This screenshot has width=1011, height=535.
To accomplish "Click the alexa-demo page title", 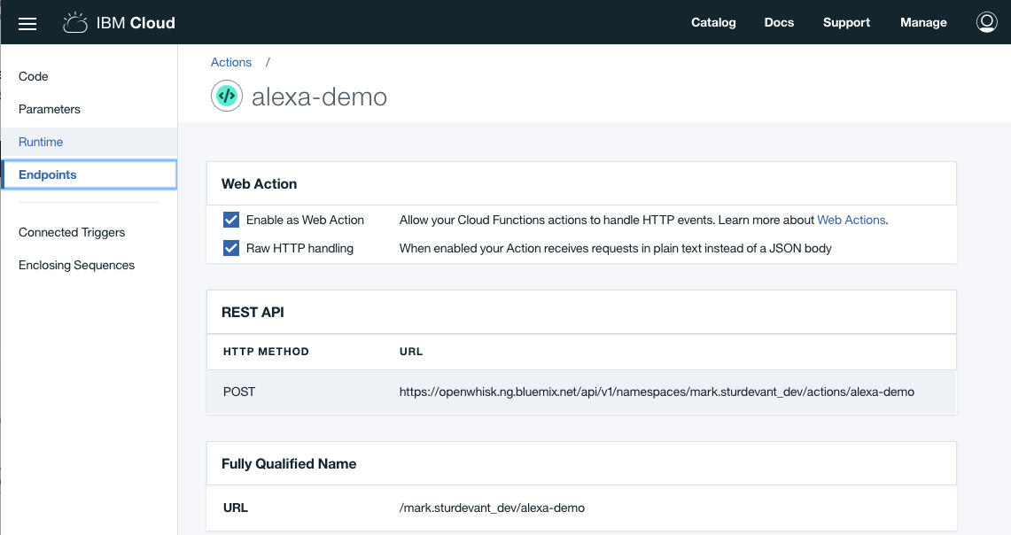I will (x=319, y=97).
